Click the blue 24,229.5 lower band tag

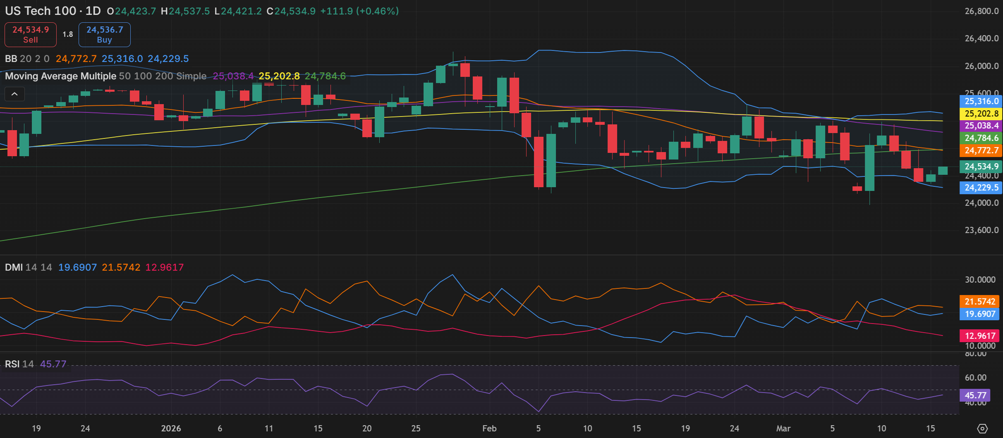coord(980,188)
